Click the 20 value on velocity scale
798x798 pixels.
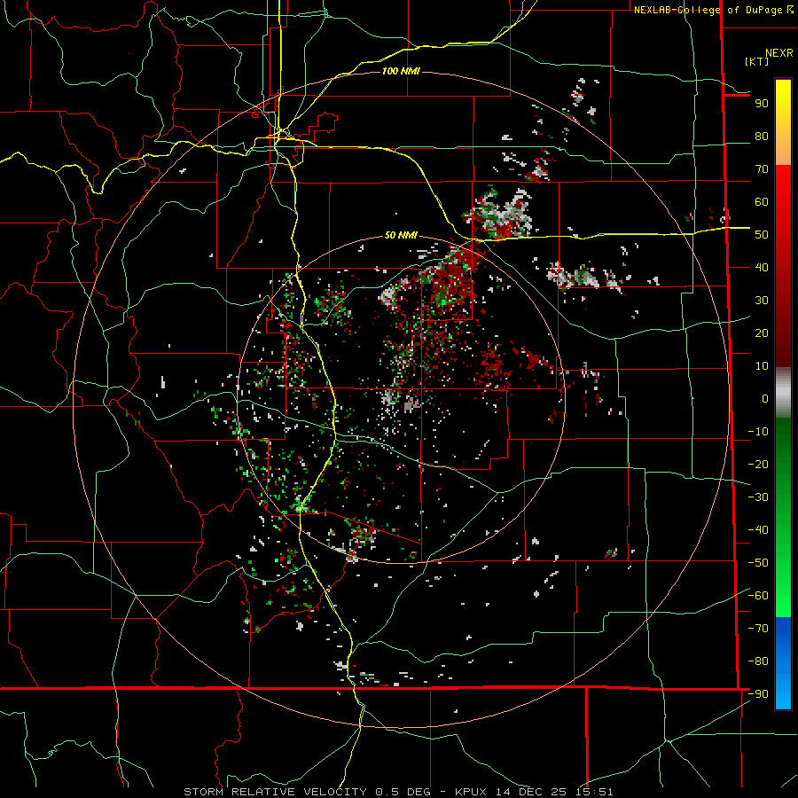pyautogui.click(x=762, y=332)
